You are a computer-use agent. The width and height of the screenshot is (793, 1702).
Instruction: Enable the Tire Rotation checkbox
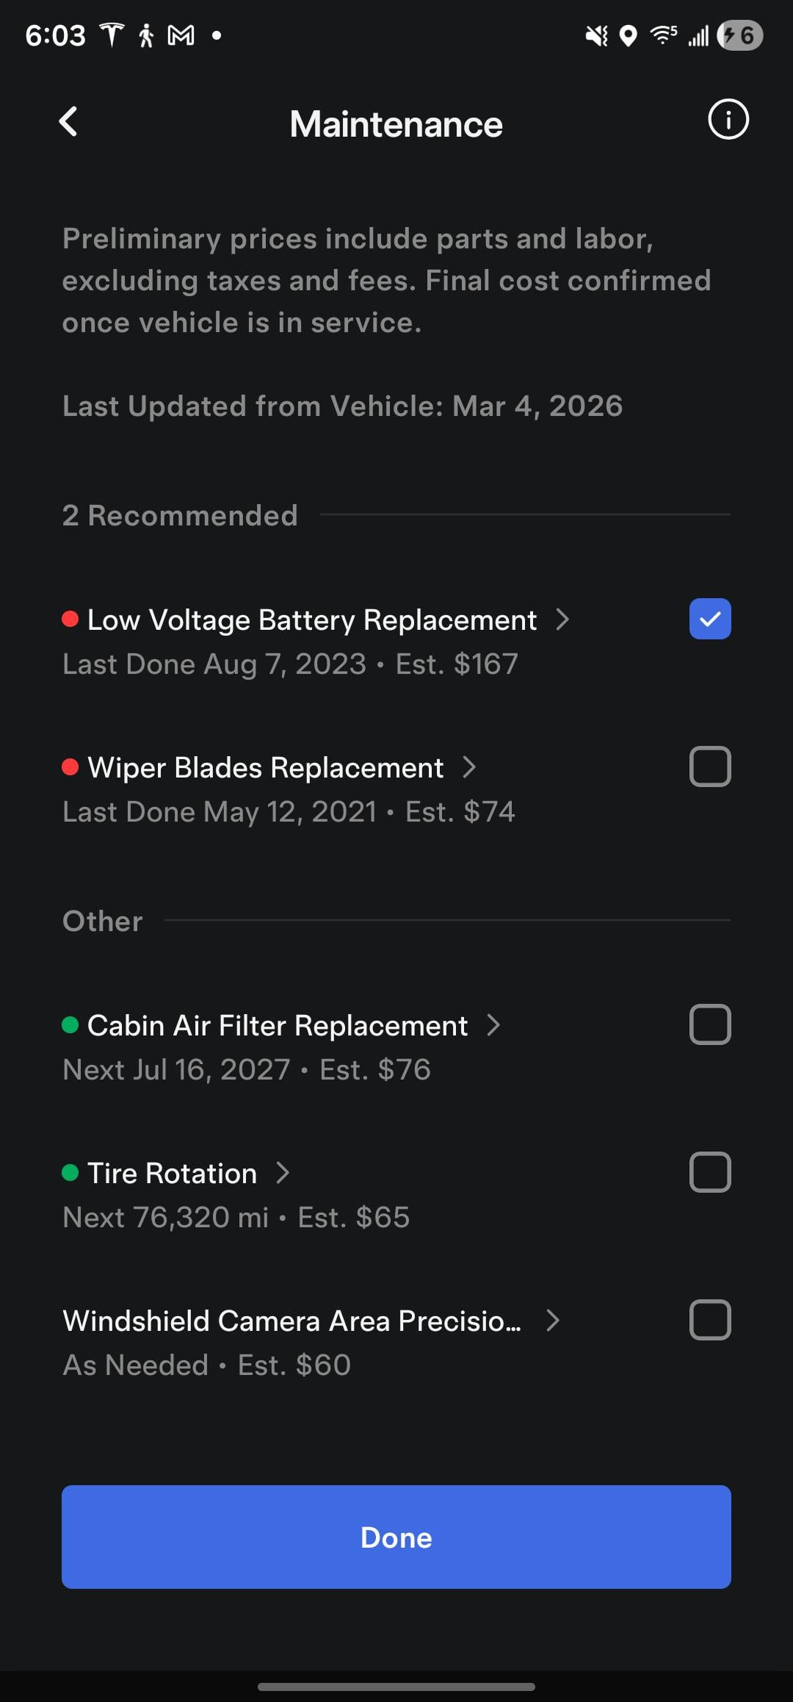coord(709,1172)
